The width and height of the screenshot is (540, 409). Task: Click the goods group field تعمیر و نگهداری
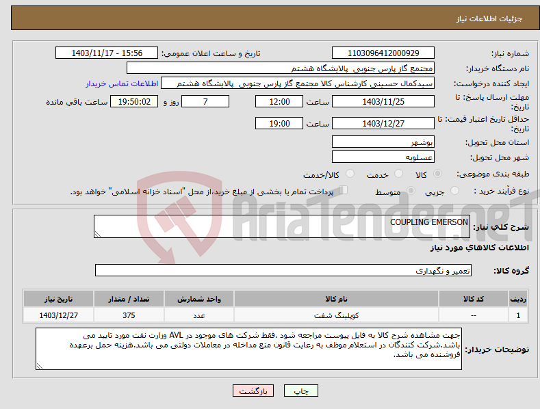283,270
